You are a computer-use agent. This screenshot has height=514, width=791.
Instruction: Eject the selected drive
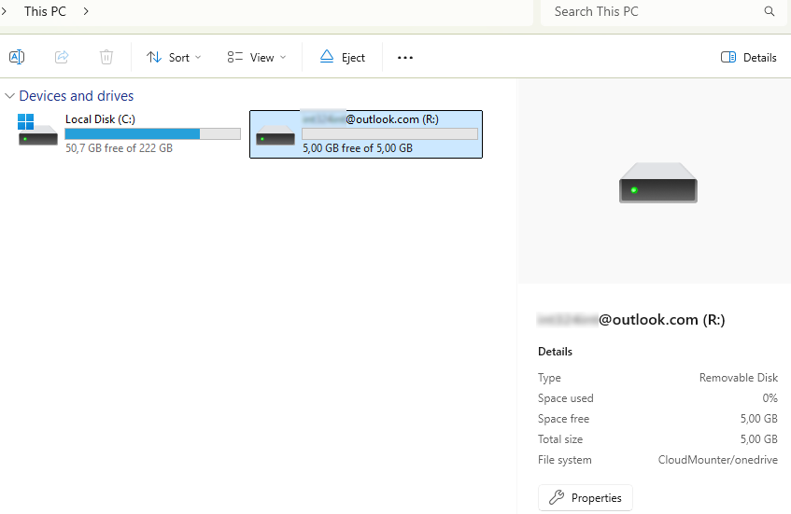[x=342, y=57]
